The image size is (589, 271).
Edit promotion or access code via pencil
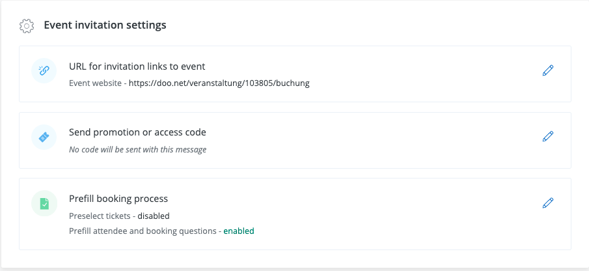coord(548,137)
